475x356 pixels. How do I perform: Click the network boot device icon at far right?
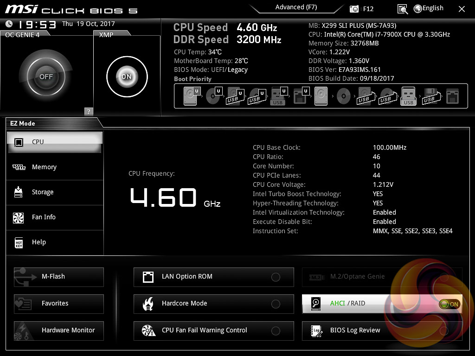[452, 96]
